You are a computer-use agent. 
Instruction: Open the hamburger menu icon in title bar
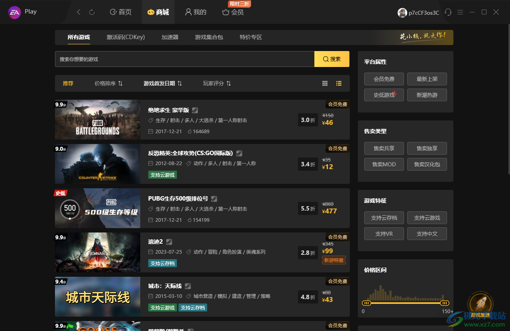pos(460,12)
